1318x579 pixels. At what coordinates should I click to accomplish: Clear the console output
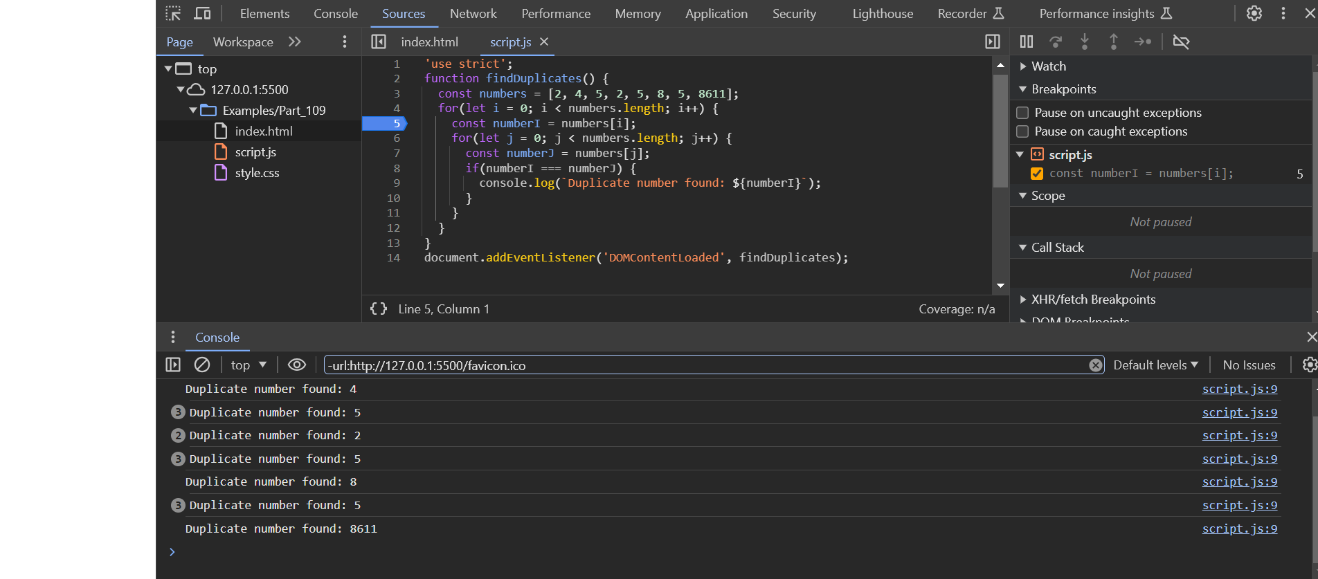(202, 365)
